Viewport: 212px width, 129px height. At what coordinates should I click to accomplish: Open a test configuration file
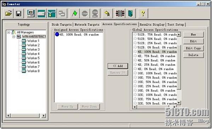click(8, 13)
